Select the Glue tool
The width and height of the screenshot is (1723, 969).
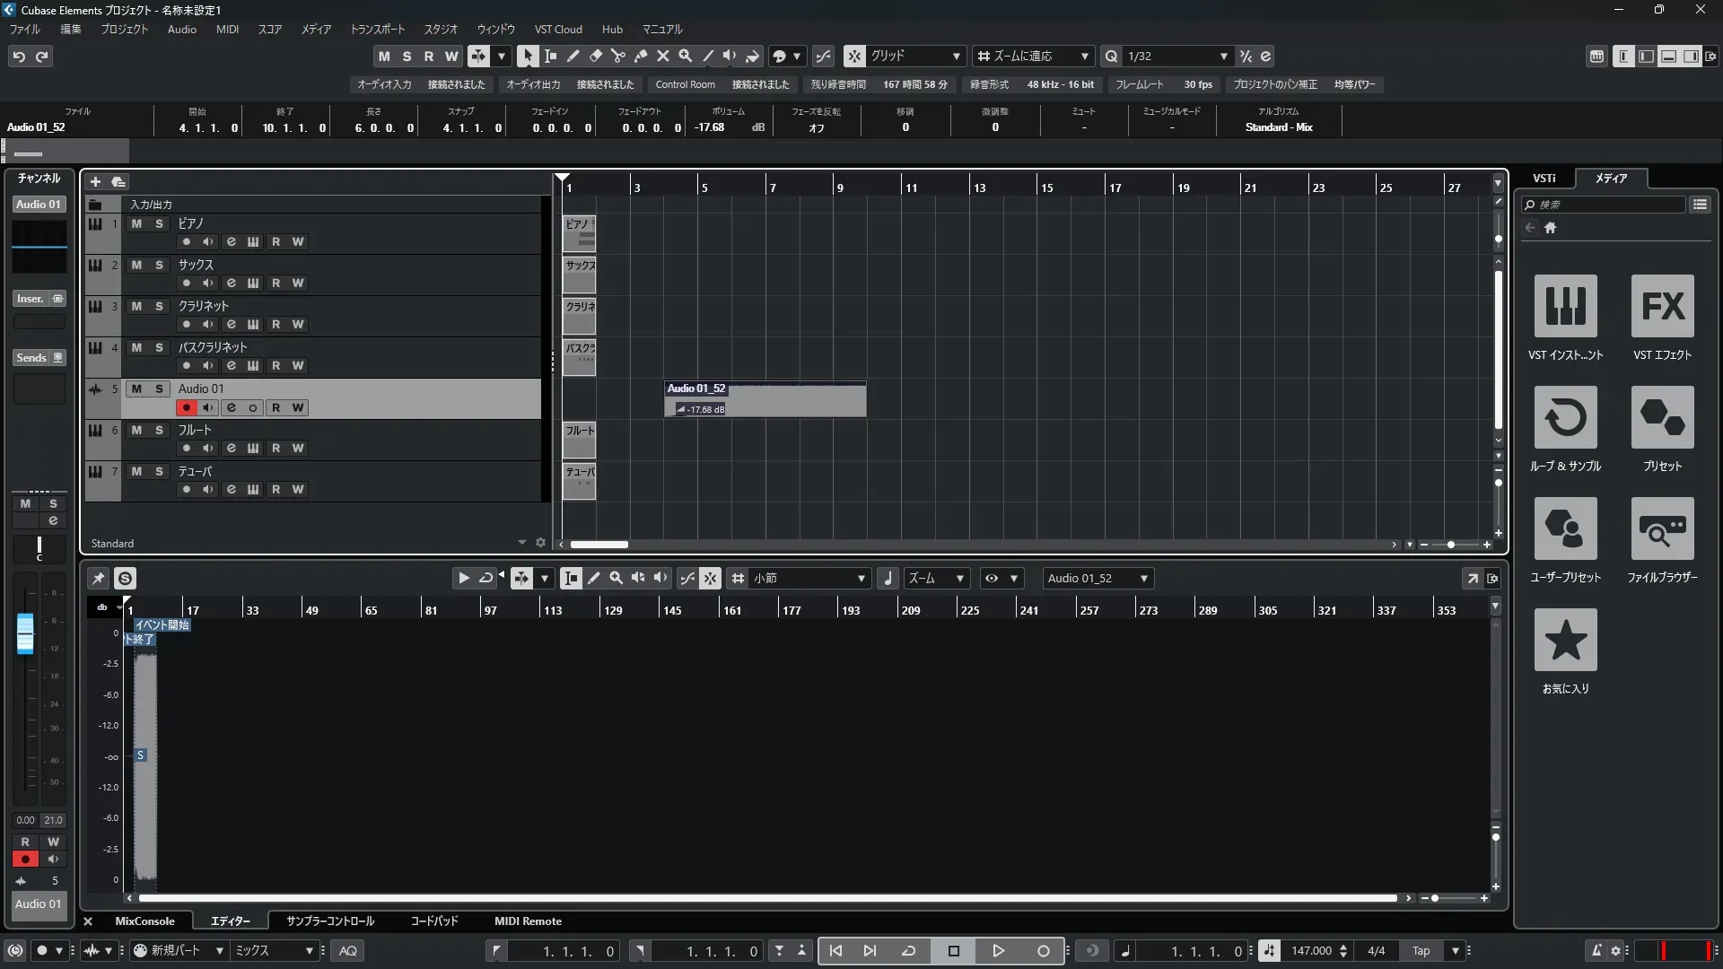point(640,56)
